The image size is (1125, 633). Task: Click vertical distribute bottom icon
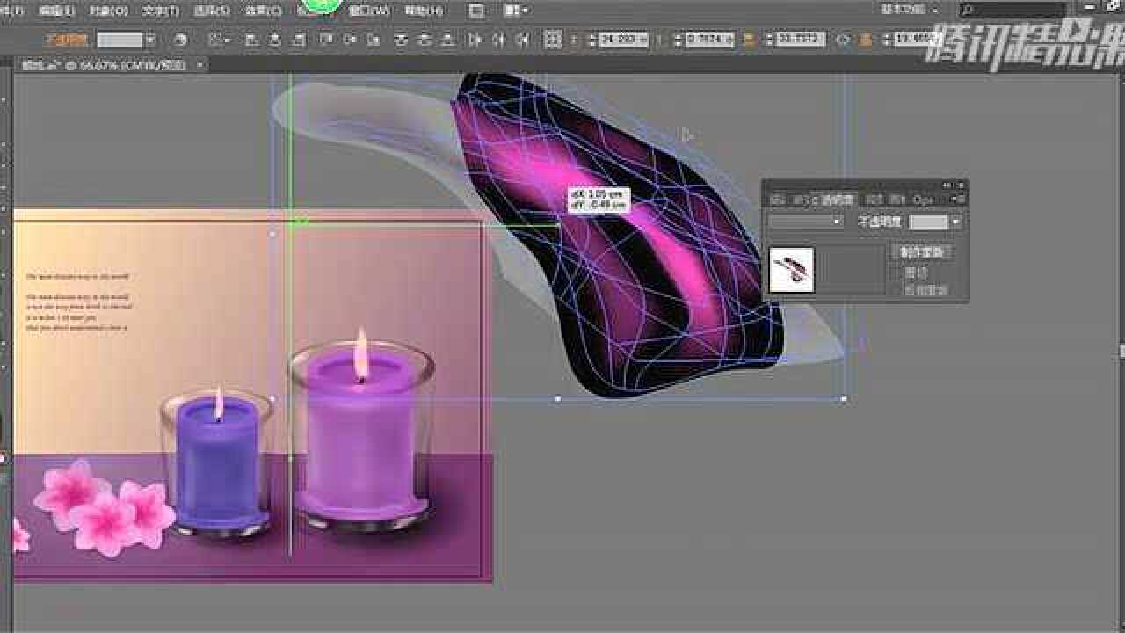coord(449,40)
